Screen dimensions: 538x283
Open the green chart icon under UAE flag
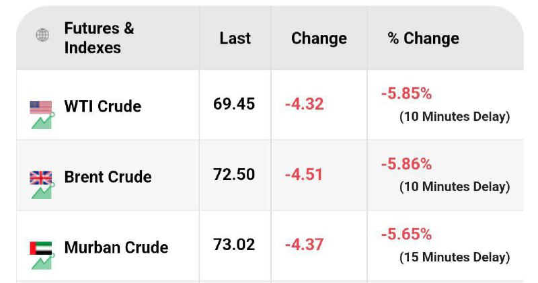click(x=42, y=261)
